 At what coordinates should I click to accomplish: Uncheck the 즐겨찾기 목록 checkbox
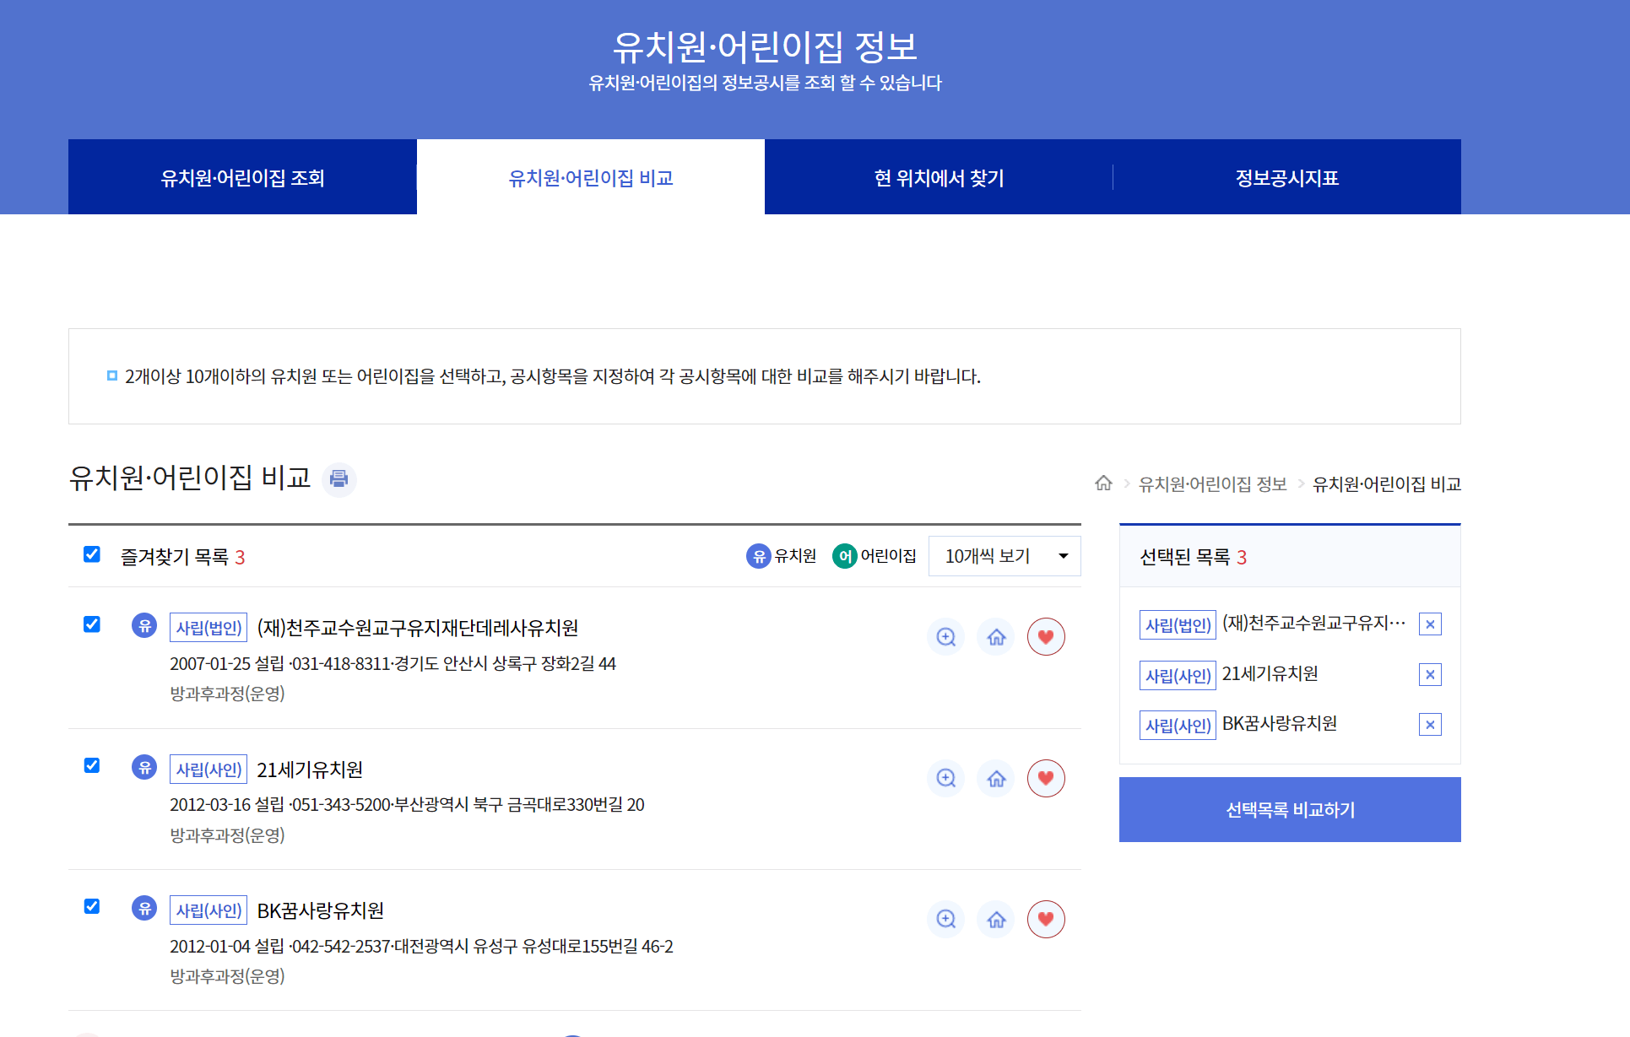pos(91,554)
